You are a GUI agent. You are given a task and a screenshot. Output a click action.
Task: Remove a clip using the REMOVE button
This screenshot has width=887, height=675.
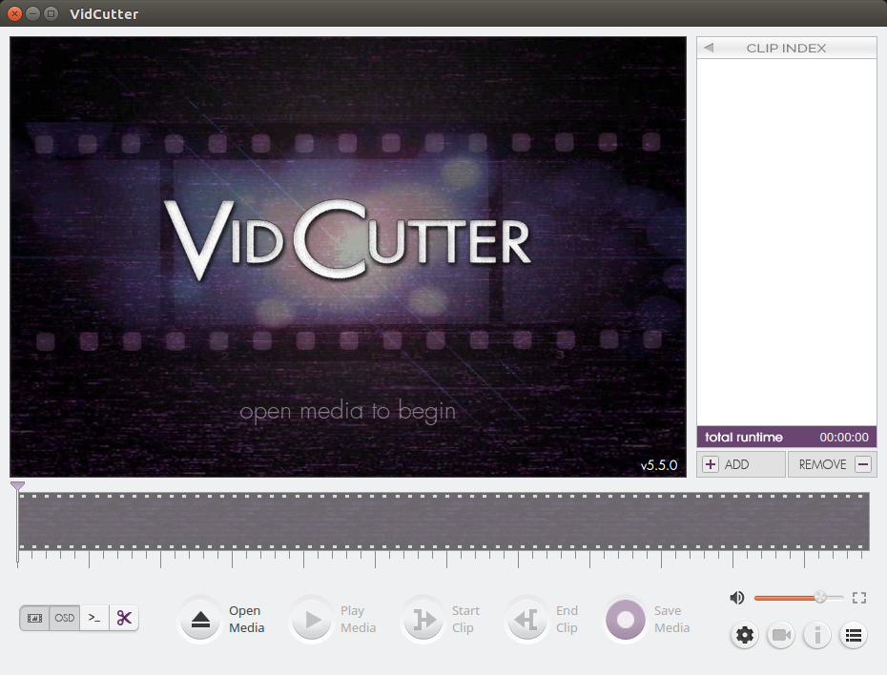pyautogui.click(x=832, y=464)
